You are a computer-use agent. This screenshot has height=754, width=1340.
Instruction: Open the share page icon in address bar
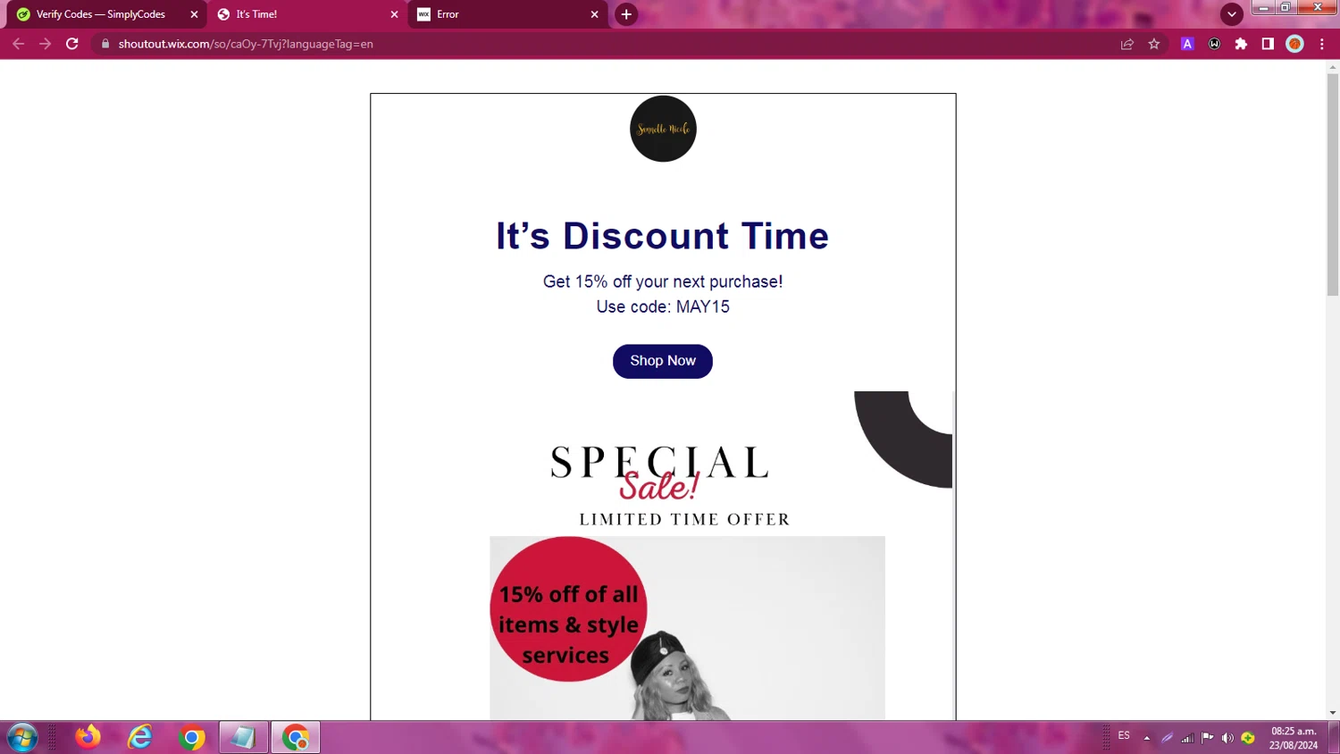click(x=1127, y=44)
